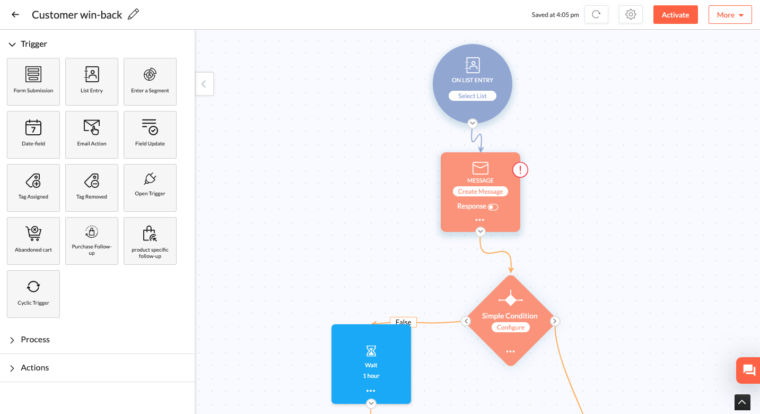The width and height of the screenshot is (760, 414).
Task: Open the chat support widget
Action: (748, 370)
